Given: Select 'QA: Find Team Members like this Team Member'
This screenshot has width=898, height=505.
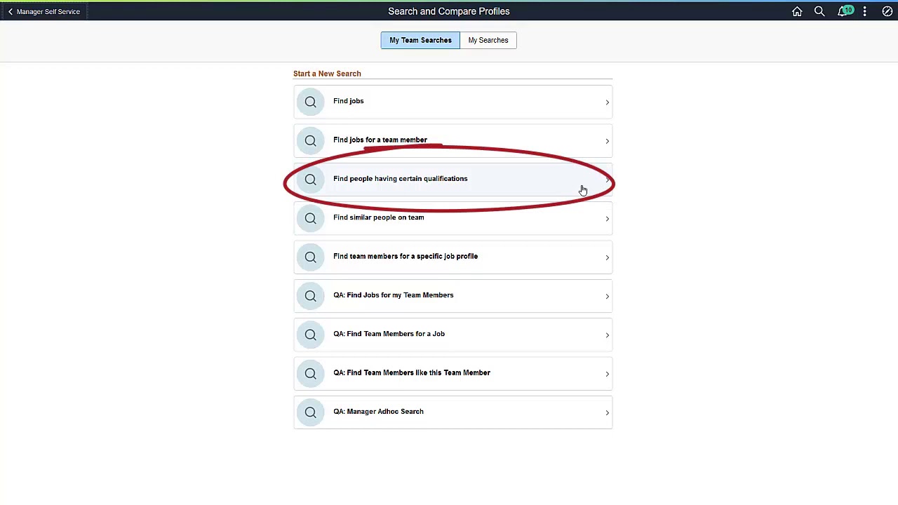Looking at the screenshot, I should 412,372.
